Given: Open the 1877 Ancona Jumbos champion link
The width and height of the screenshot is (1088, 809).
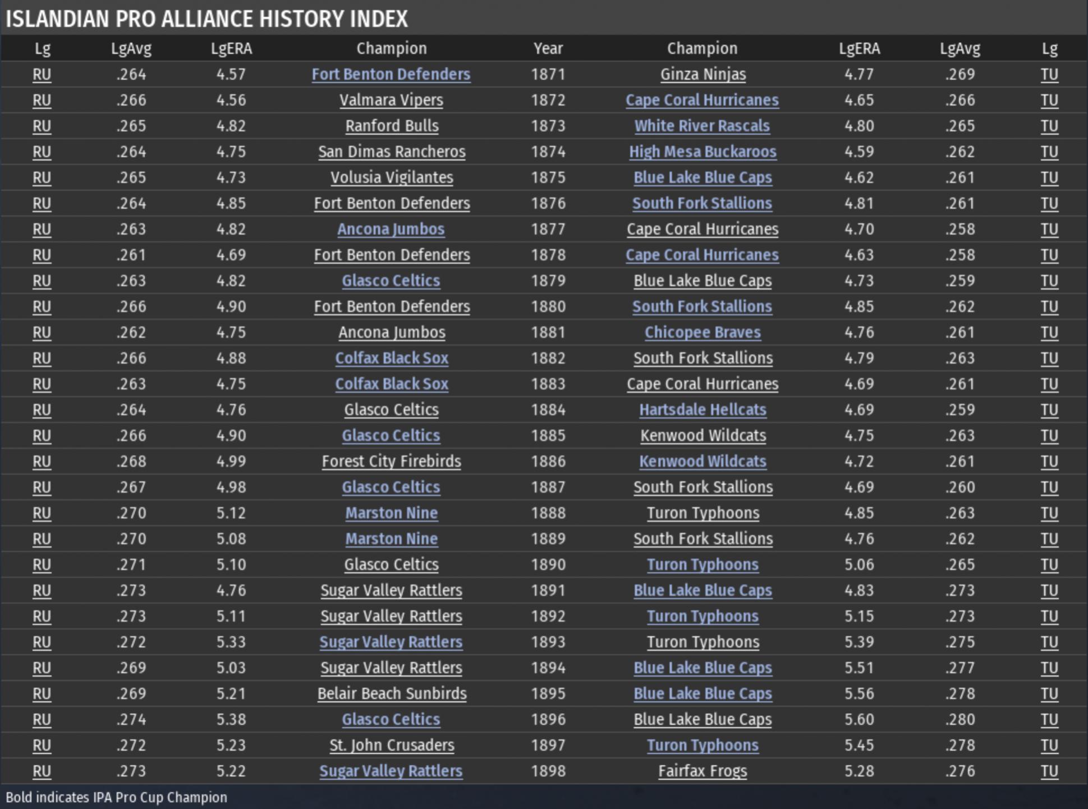Looking at the screenshot, I should coord(391,229).
